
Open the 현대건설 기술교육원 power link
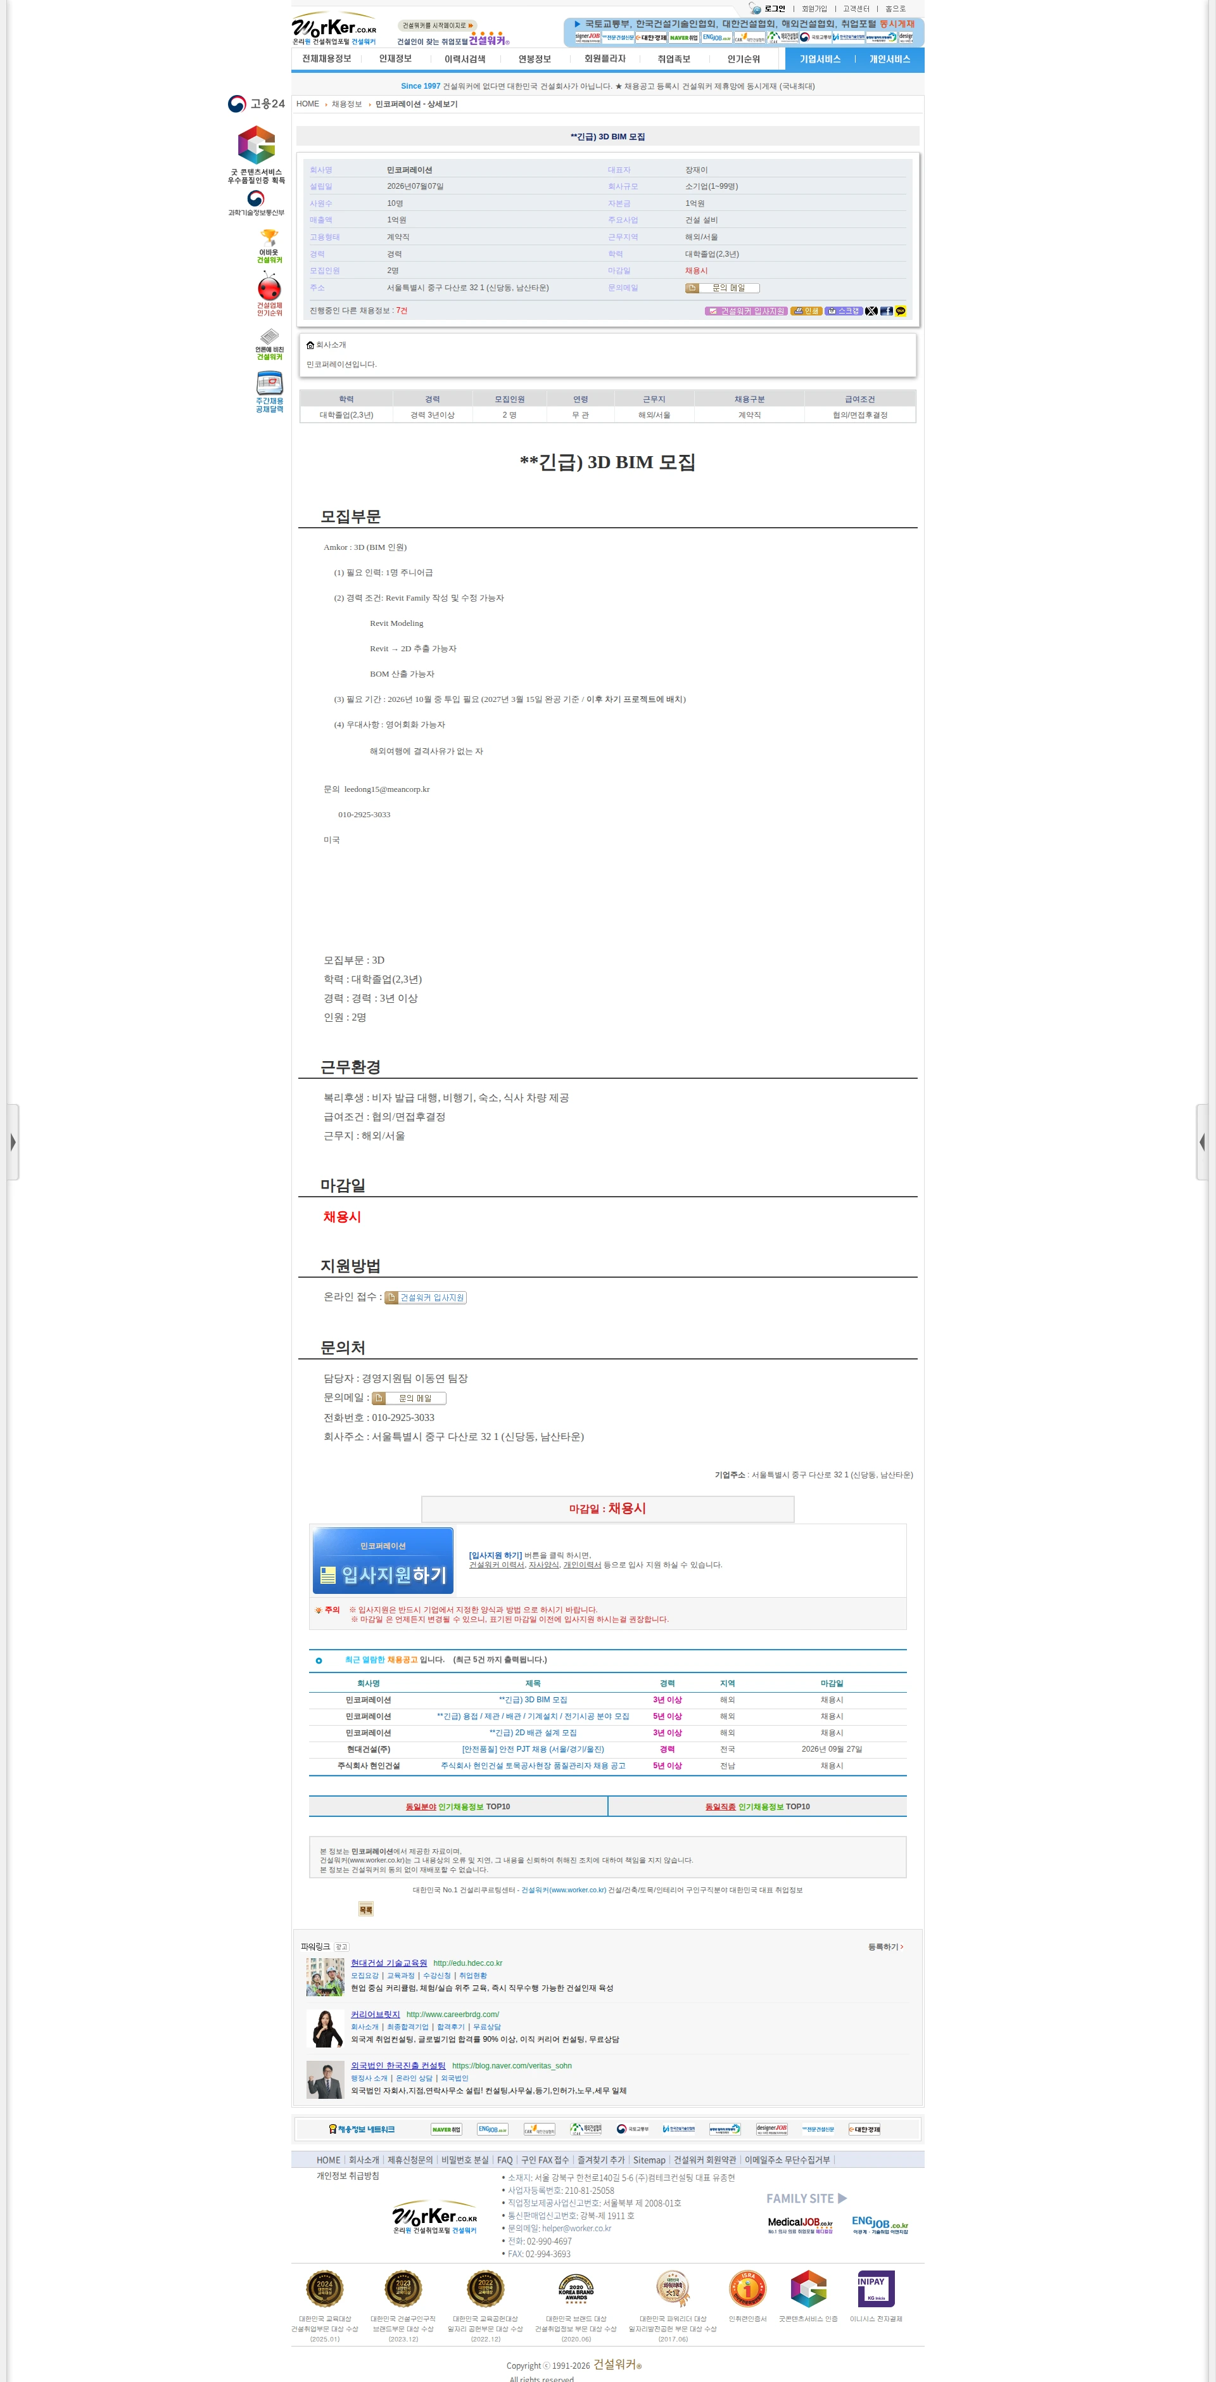[x=388, y=1963]
